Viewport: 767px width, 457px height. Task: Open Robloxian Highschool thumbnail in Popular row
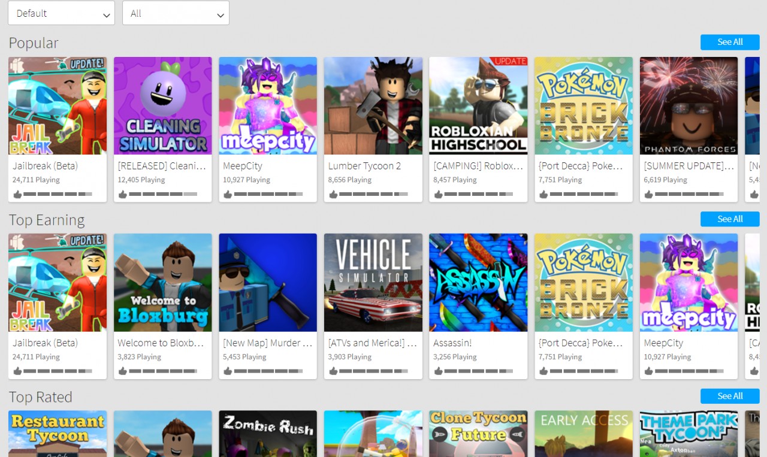(478, 106)
